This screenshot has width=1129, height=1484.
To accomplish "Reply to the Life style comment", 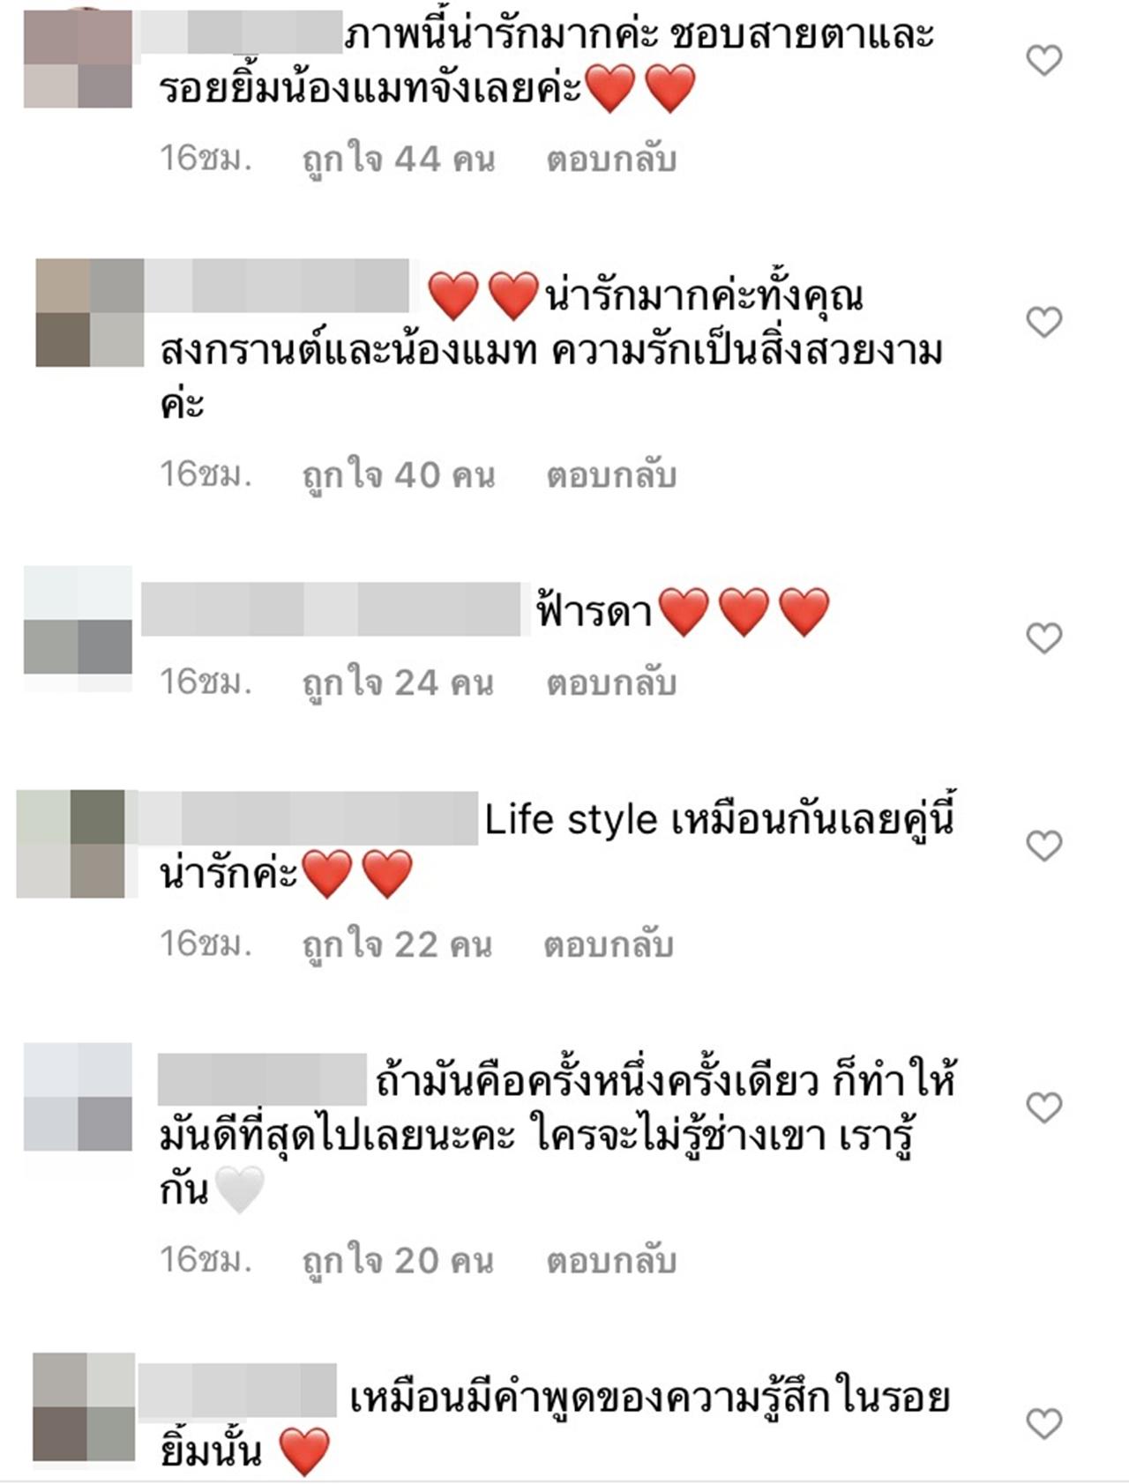I will click(x=609, y=945).
